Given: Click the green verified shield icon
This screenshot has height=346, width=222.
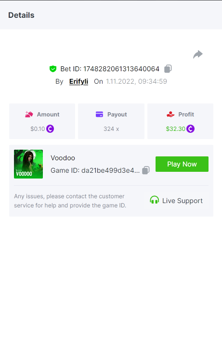Looking at the screenshot, I should [53, 69].
